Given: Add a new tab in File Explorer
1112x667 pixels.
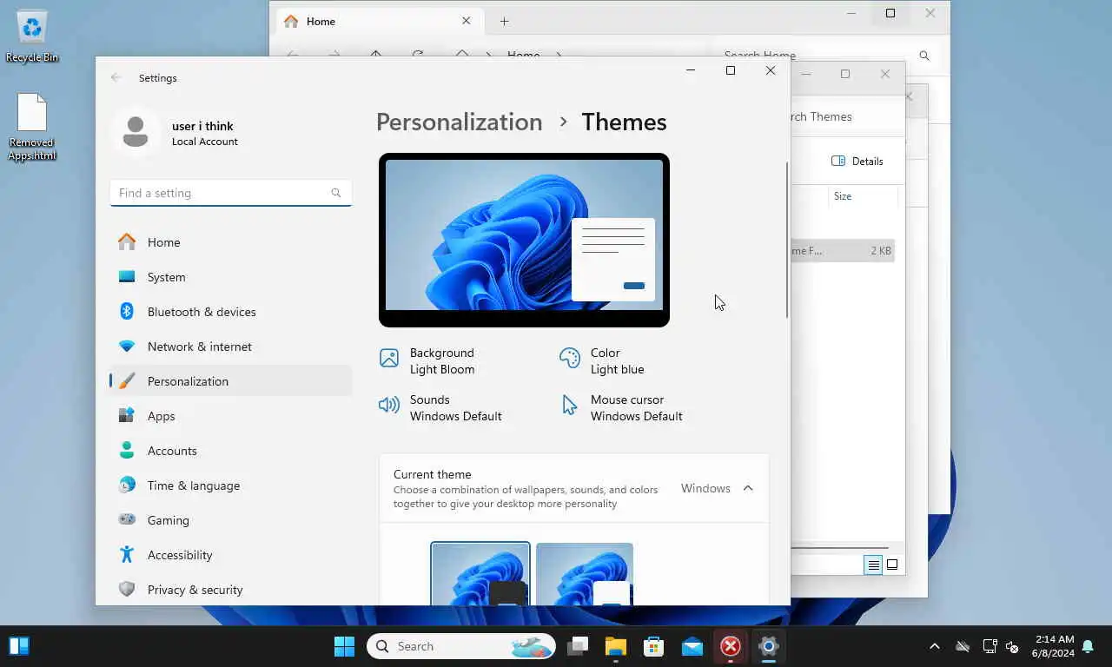Looking at the screenshot, I should [504, 21].
